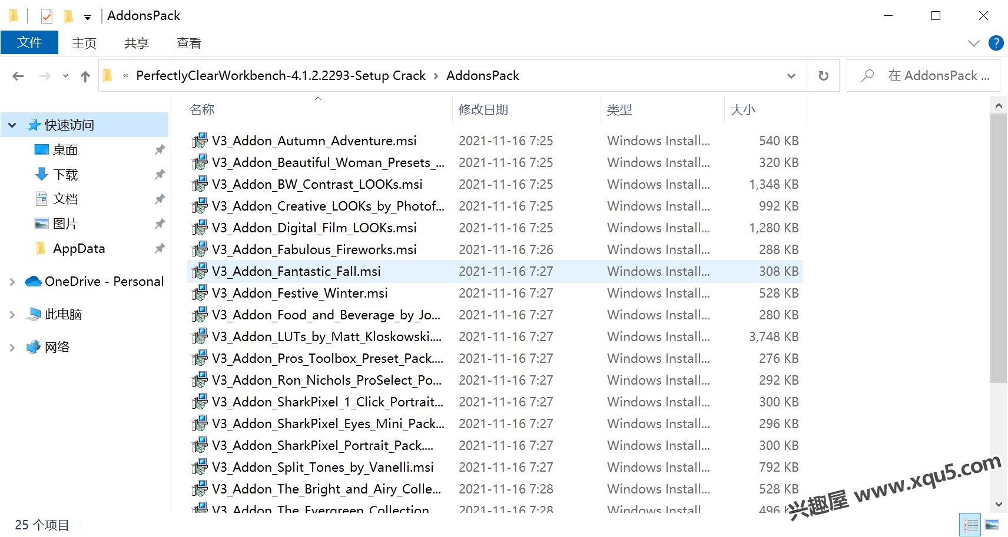Viewport: 1008px width, 537px height.
Task: Switch to details view in status bar
Action: pos(970,525)
